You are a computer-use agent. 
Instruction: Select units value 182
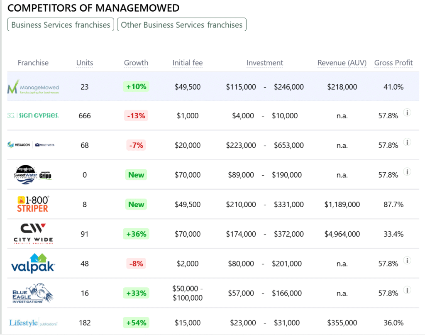click(85, 323)
